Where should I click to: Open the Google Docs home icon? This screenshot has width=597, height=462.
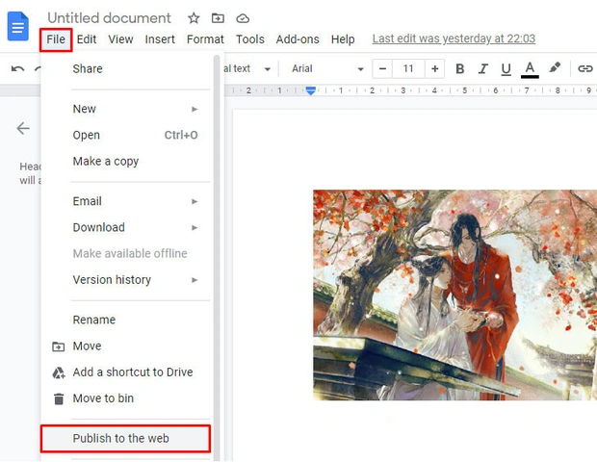point(18,26)
